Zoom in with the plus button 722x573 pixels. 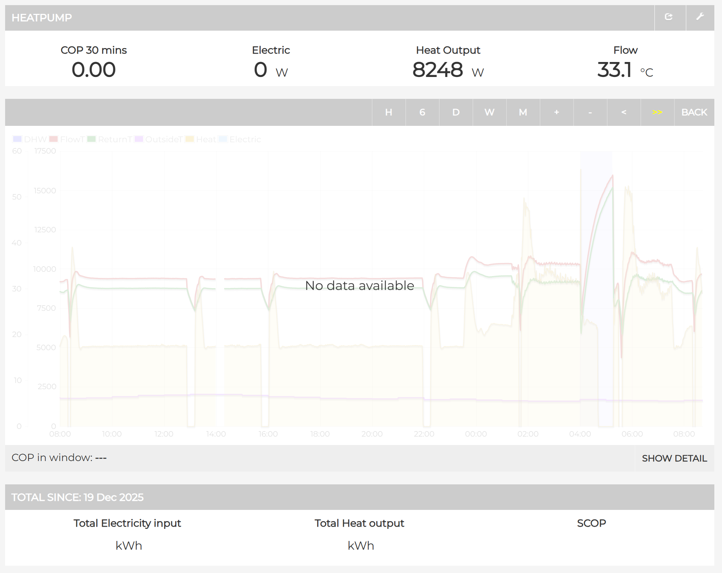click(556, 112)
